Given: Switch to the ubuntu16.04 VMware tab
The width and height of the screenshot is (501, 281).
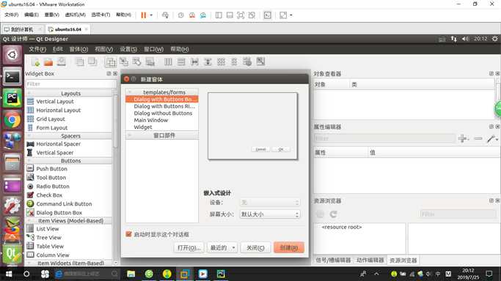Looking at the screenshot, I should pyautogui.click(x=67, y=29).
